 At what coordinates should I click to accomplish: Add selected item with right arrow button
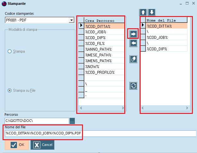[x=133, y=34]
